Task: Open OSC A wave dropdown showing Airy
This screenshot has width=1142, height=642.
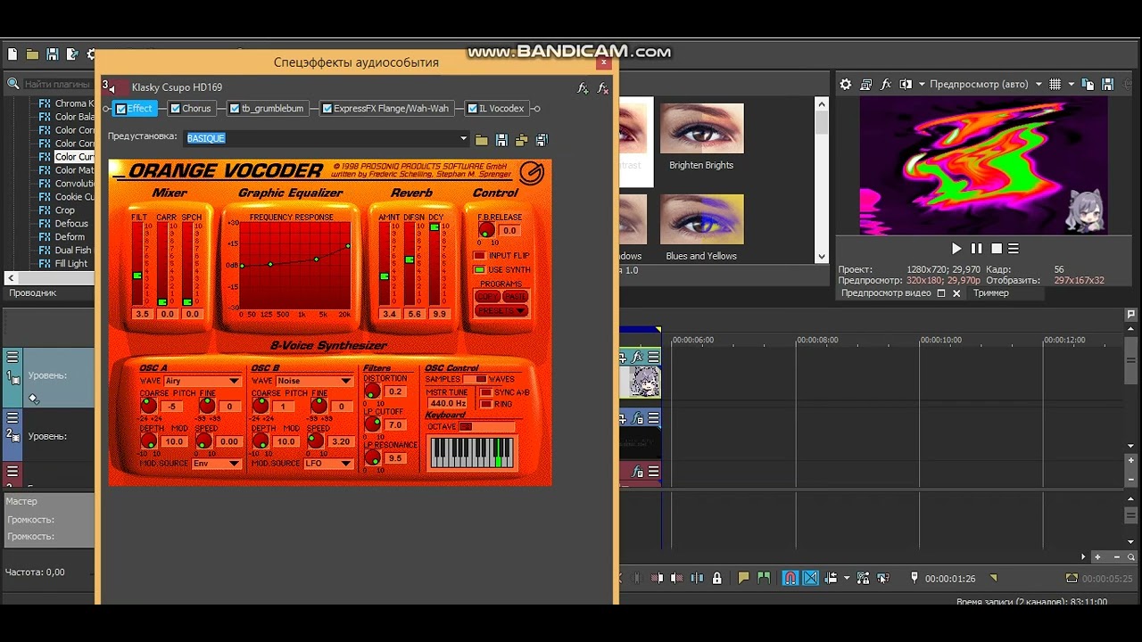Action: click(203, 381)
